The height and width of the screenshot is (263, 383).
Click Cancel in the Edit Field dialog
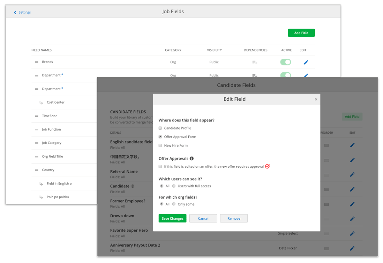[x=203, y=218]
